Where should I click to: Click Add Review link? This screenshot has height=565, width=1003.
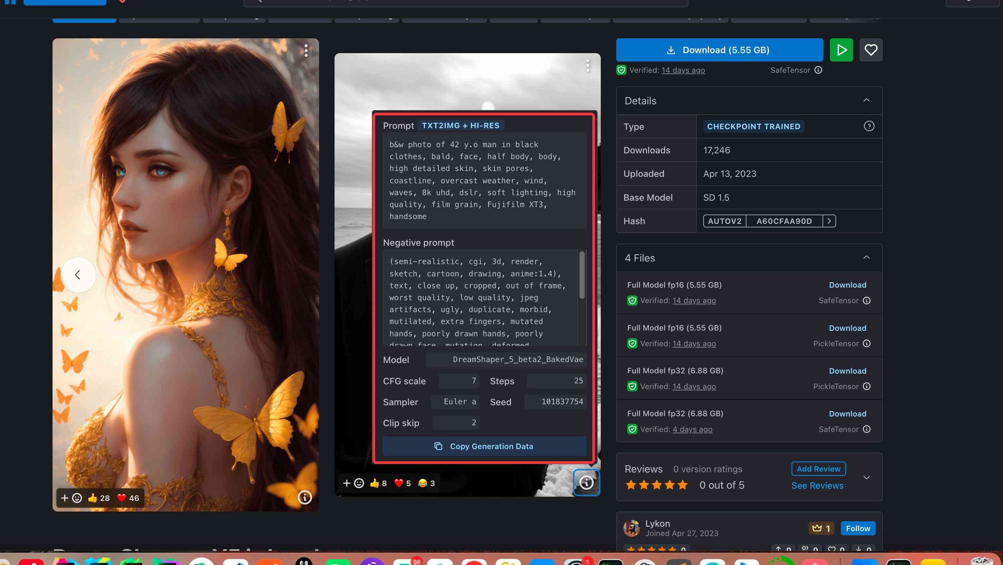(818, 469)
